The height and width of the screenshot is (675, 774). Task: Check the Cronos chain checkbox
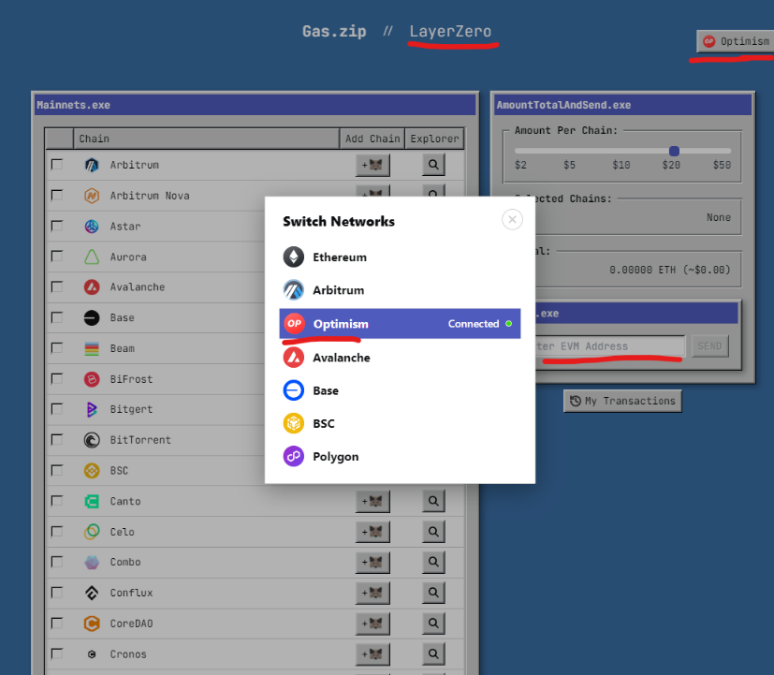coord(57,653)
